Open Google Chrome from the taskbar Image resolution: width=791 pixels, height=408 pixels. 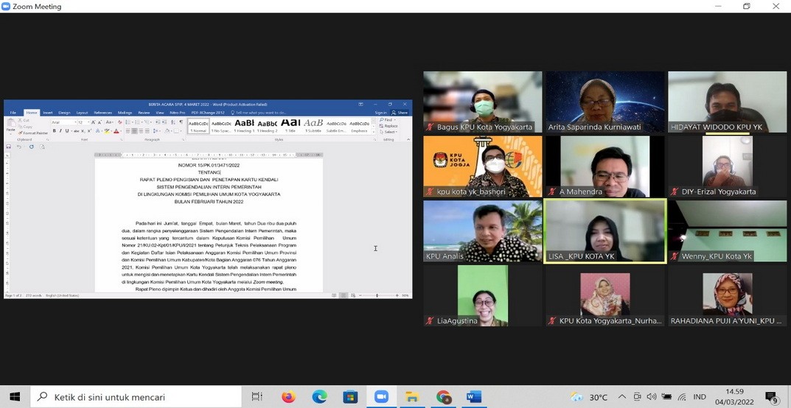(x=443, y=397)
